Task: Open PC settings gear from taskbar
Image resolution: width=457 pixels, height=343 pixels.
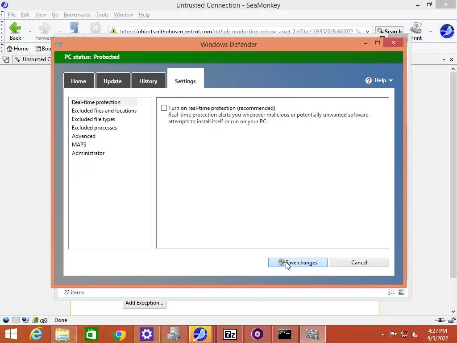Action: click(x=146, y=334)
